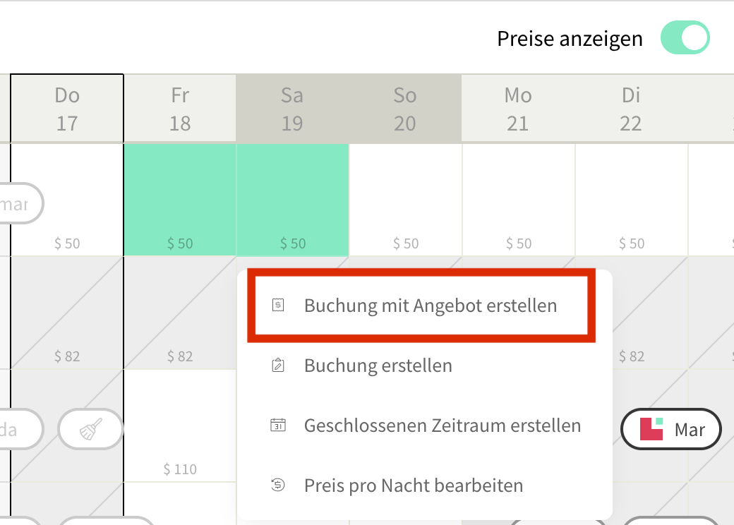Click the clipboard pencil icon for Buchung erstellen
Viewport: 734px width, 525px height.
click(x=278, y=365)
